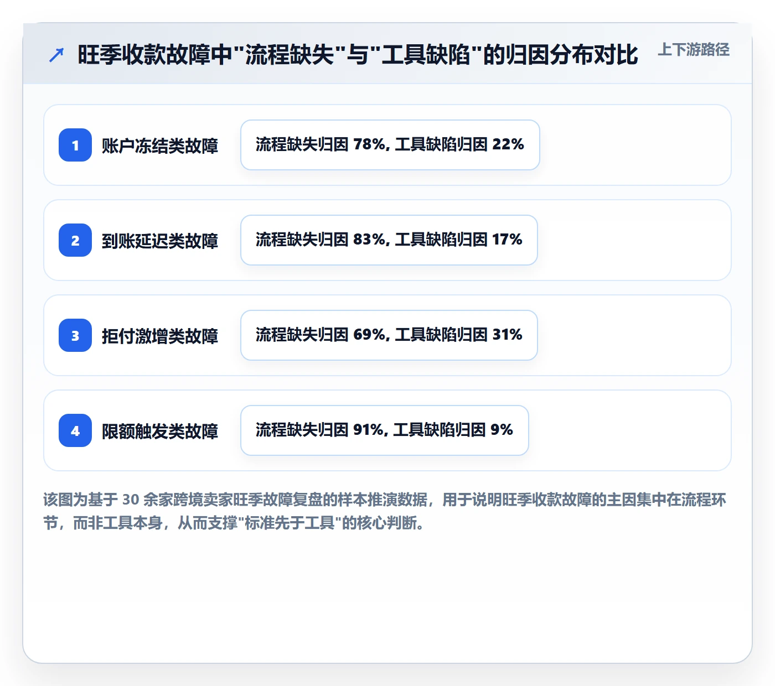Click the box showing 流程缺失归因 83%

tap(389, 240)
